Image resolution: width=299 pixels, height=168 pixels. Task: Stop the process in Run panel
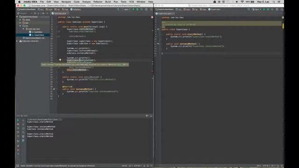(x=18, y=124)
